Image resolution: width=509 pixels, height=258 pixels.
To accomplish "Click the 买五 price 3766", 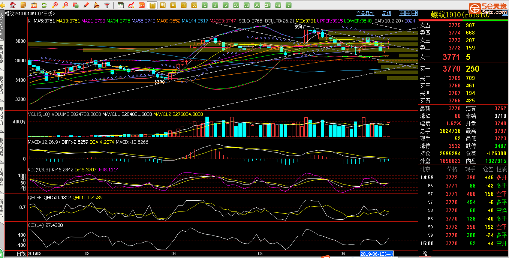I will click(454, 100).
